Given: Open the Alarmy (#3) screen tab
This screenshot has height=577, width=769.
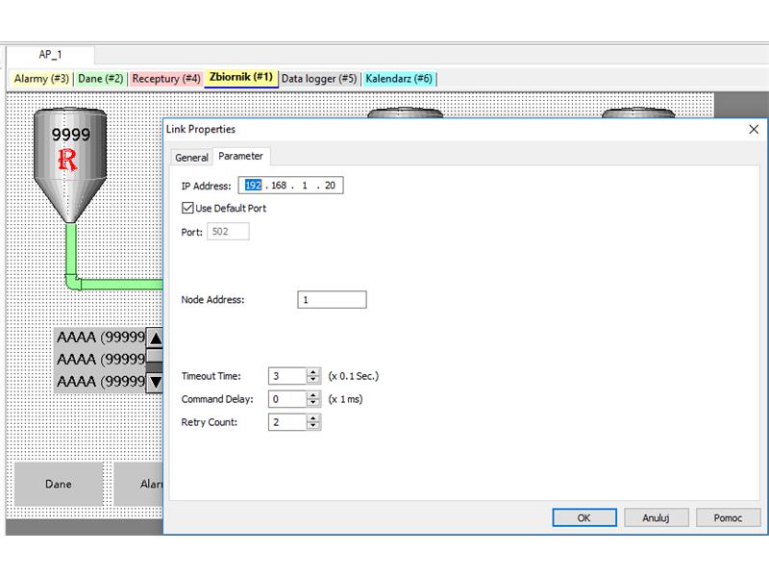Looking at the screenshot, I should tap(41, 79).
